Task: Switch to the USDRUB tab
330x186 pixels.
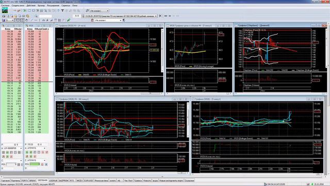Action: point(53,180)
